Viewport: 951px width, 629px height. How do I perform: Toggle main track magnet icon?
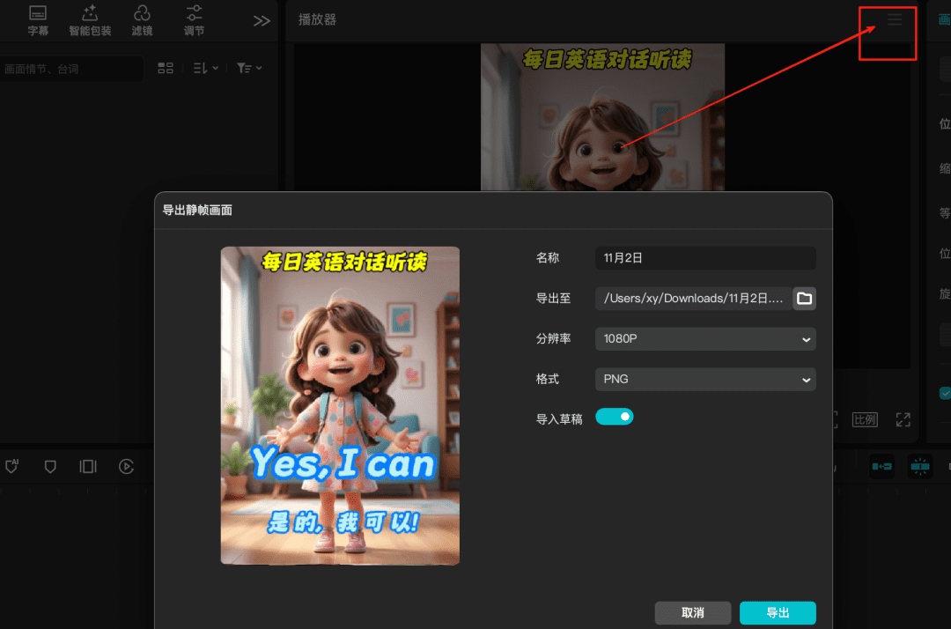pyautogui.click(x=881, y=466)
